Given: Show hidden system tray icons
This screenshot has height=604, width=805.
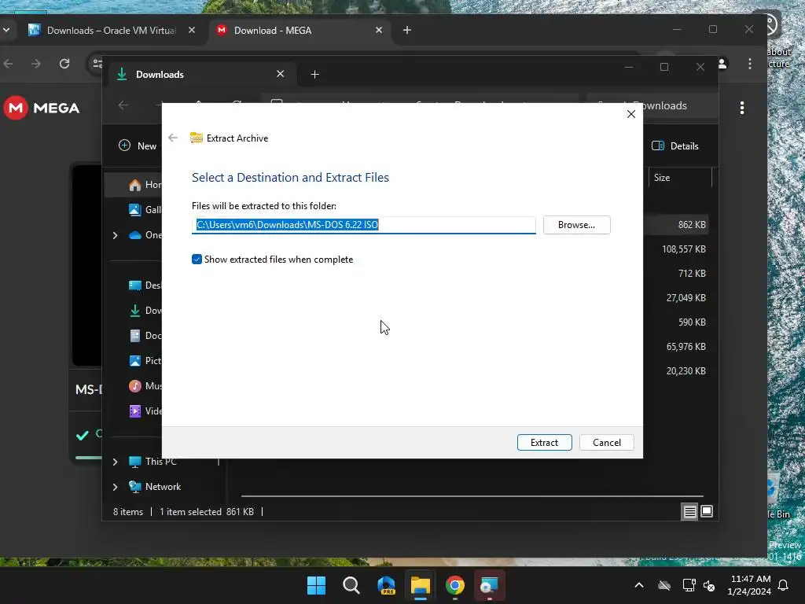Looking at the screenshot, I should point(639,585).
